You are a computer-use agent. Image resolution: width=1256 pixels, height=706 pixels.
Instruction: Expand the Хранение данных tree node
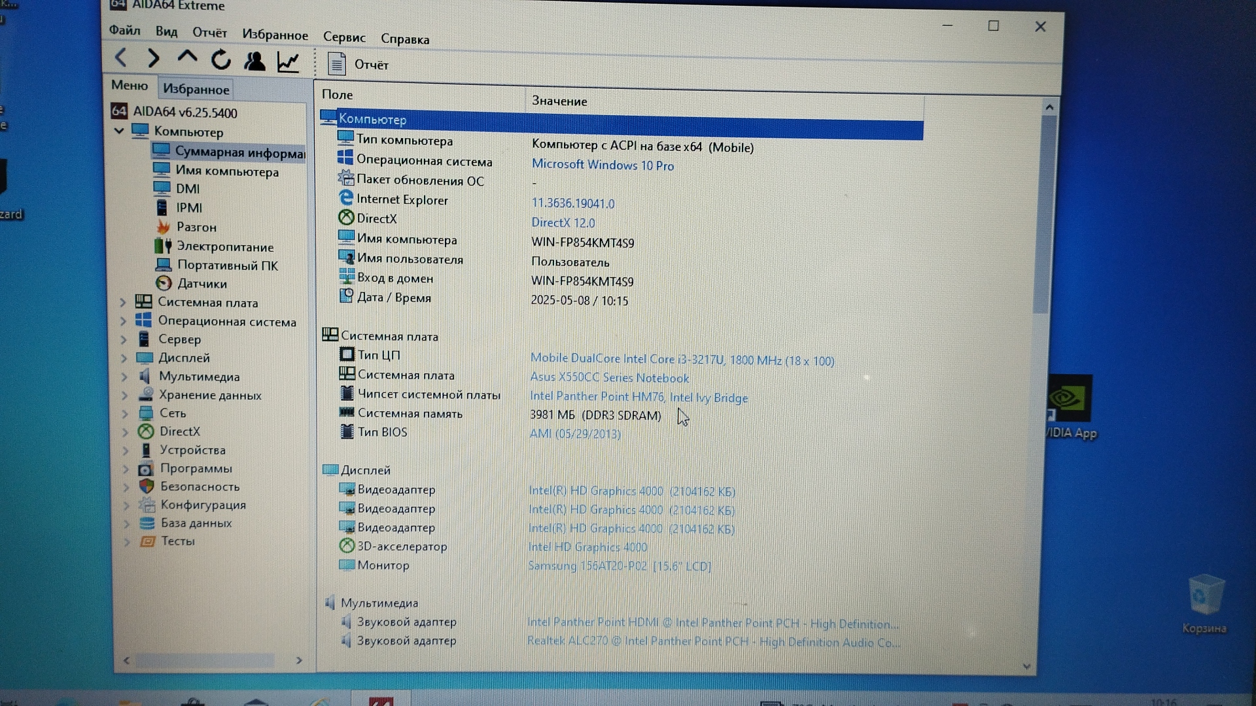tap(124, 395)
